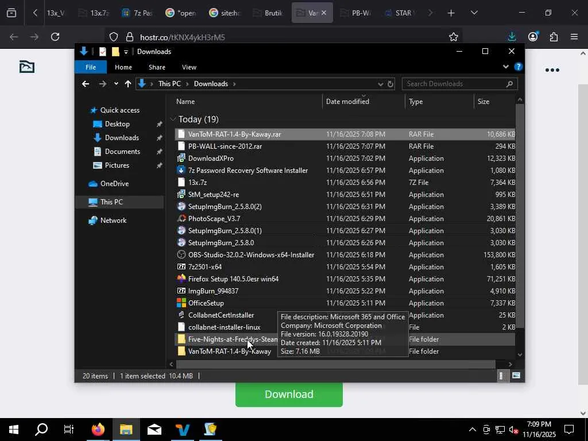Open taskbar search magnifier
Screen dimensions: 588x441
tap(41, 430)
